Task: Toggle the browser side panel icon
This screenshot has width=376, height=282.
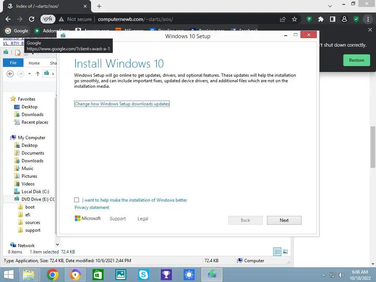Action: click(x=333, y=19)
